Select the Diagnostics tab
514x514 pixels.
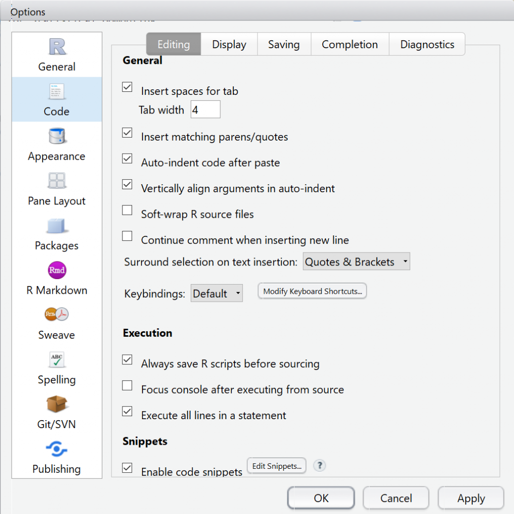click(x=427, y=44)
